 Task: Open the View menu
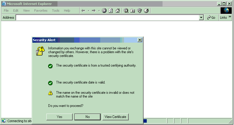click(x=26, y=11)
